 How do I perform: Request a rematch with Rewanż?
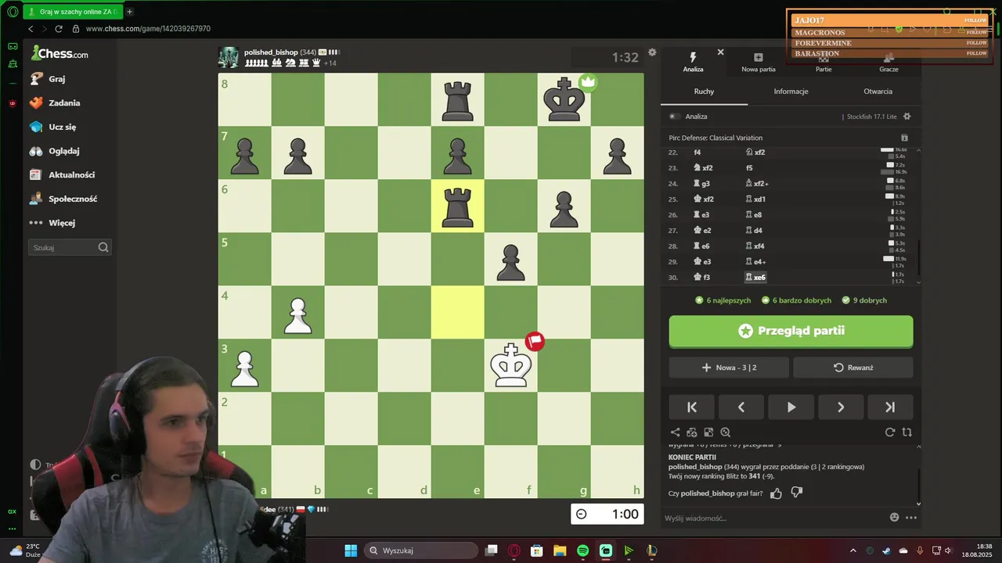tap(852, 368)
